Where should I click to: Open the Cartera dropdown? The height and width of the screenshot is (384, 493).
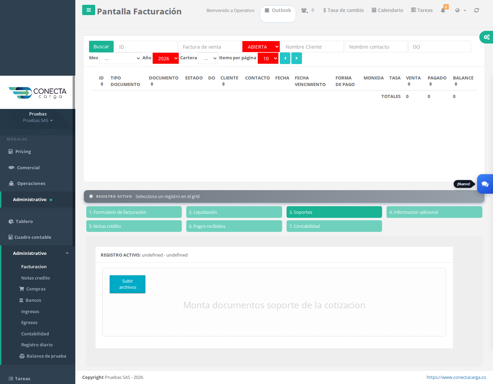pos(208,58)
